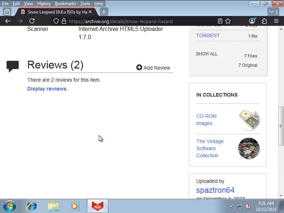
Task: Bookmark this page with the star icon
Action: tap(228, 21)
